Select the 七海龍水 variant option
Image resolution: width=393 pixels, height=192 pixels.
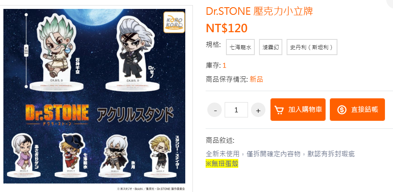pyautogui.click(x=240, y=47)
